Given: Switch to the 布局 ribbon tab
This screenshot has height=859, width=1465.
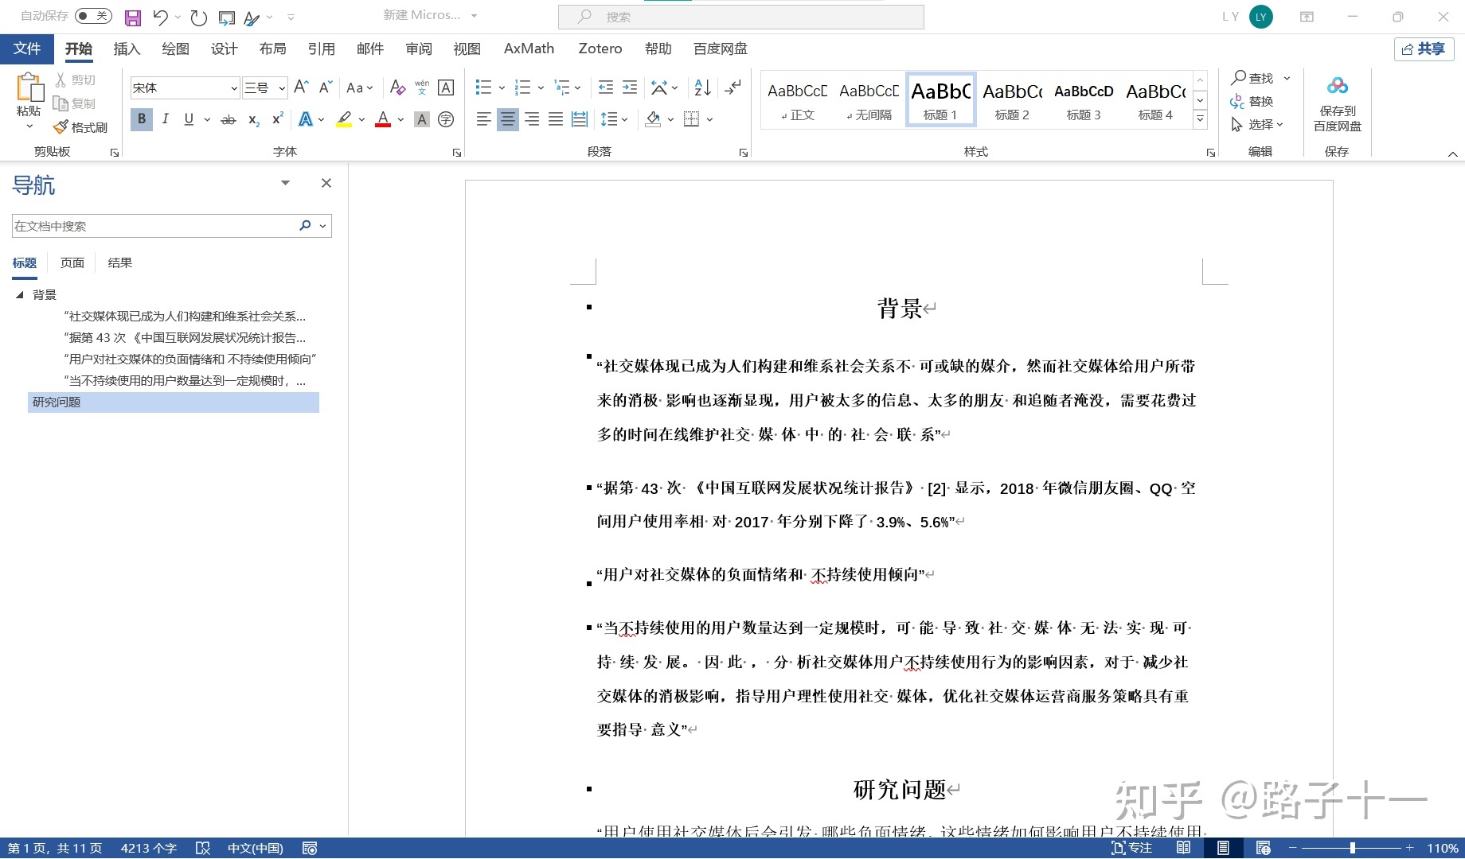Looking at the screenshot, I should point(272,49).
